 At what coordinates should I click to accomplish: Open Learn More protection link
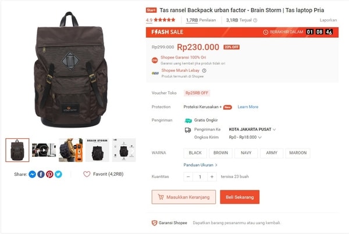[248, 107]
